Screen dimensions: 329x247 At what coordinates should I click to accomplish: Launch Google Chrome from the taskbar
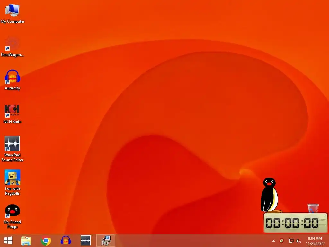46,241
